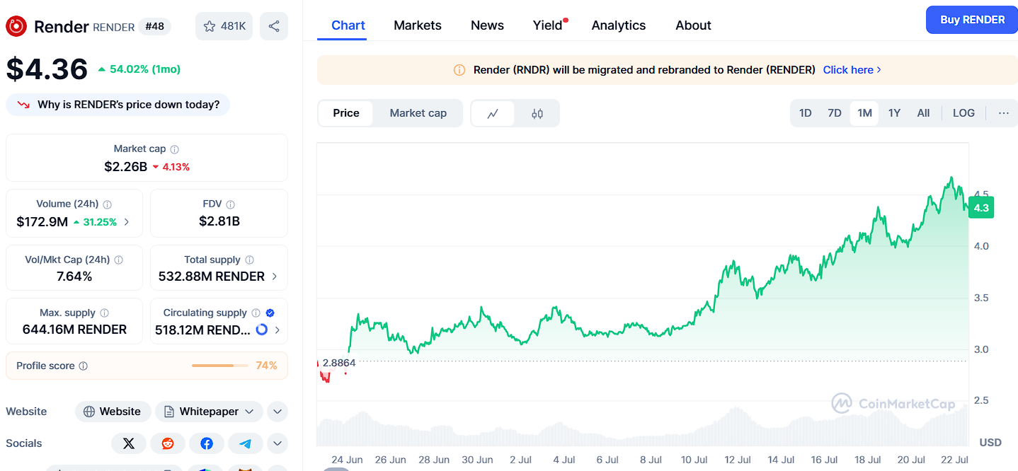Screen dimensions: 1018x471
Task: Open the share icon button
Action: click(274, 26)
